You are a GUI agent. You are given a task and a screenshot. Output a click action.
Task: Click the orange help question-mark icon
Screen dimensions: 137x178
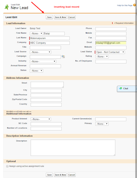[x=134, y=5]
